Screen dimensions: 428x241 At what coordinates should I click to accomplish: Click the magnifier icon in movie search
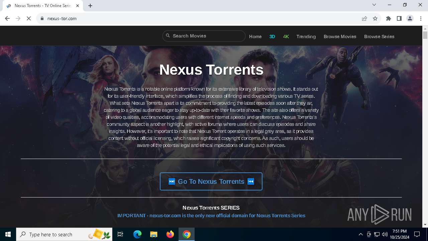tap(168, 35)
